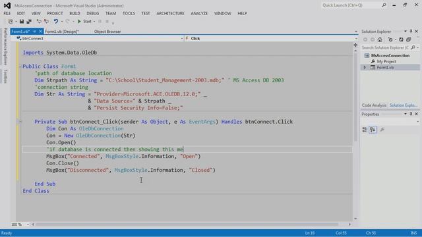Click Solution Explorer Refresh icon
Screen dimensions: 422x237
[x=402, y=39]
